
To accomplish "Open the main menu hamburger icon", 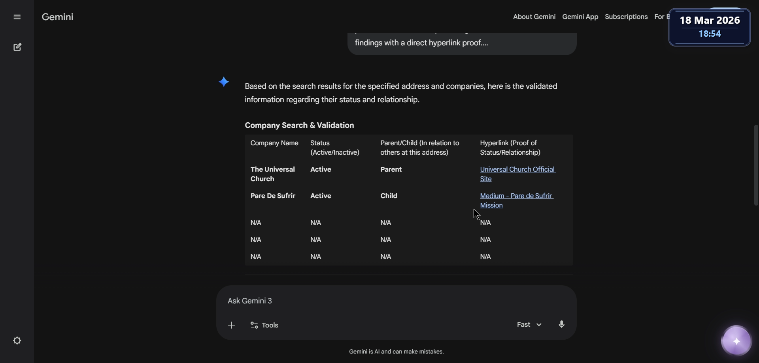I will [17, 17].
